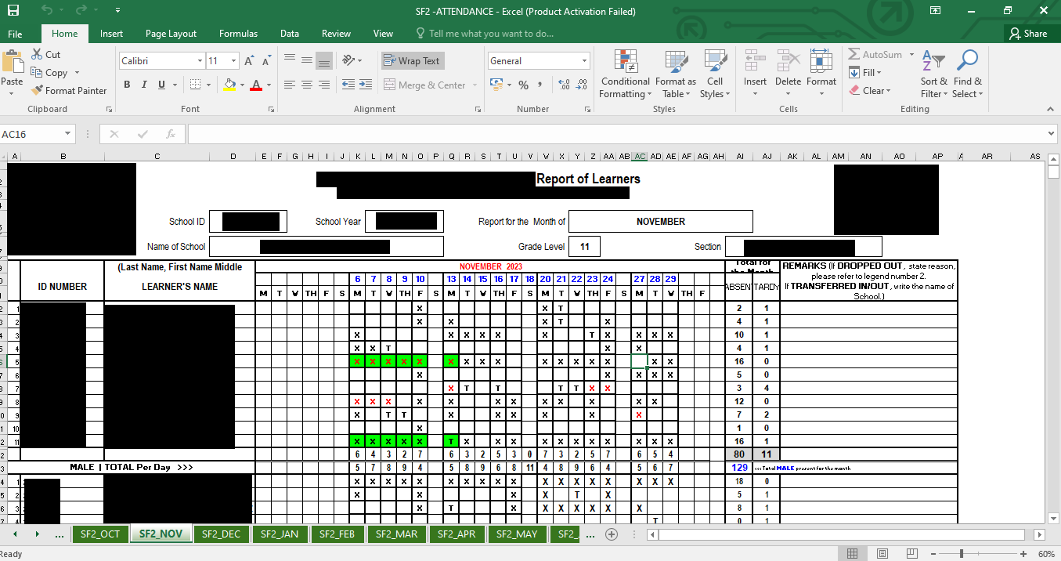The width and height of the screenshot is (1061, 561).
Task: Click the Copy icon
Action: [38, 72]
